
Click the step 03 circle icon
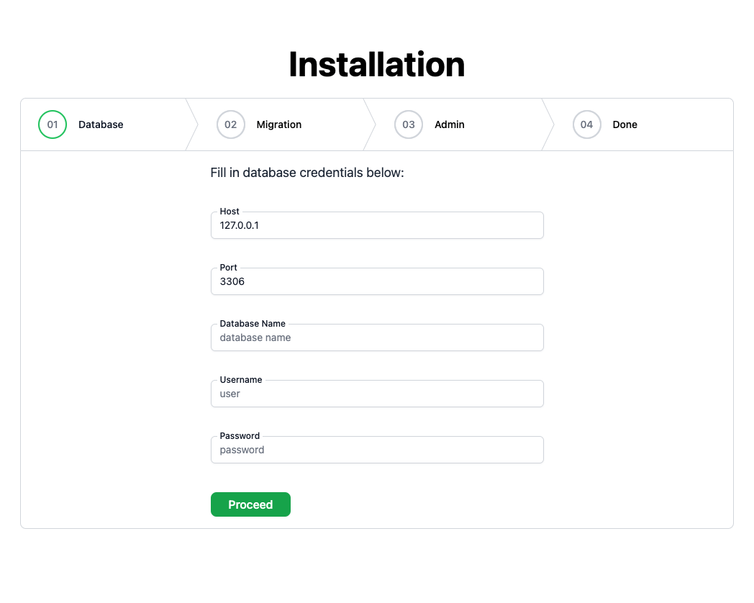pyautogui.click(x=408, y=124)
